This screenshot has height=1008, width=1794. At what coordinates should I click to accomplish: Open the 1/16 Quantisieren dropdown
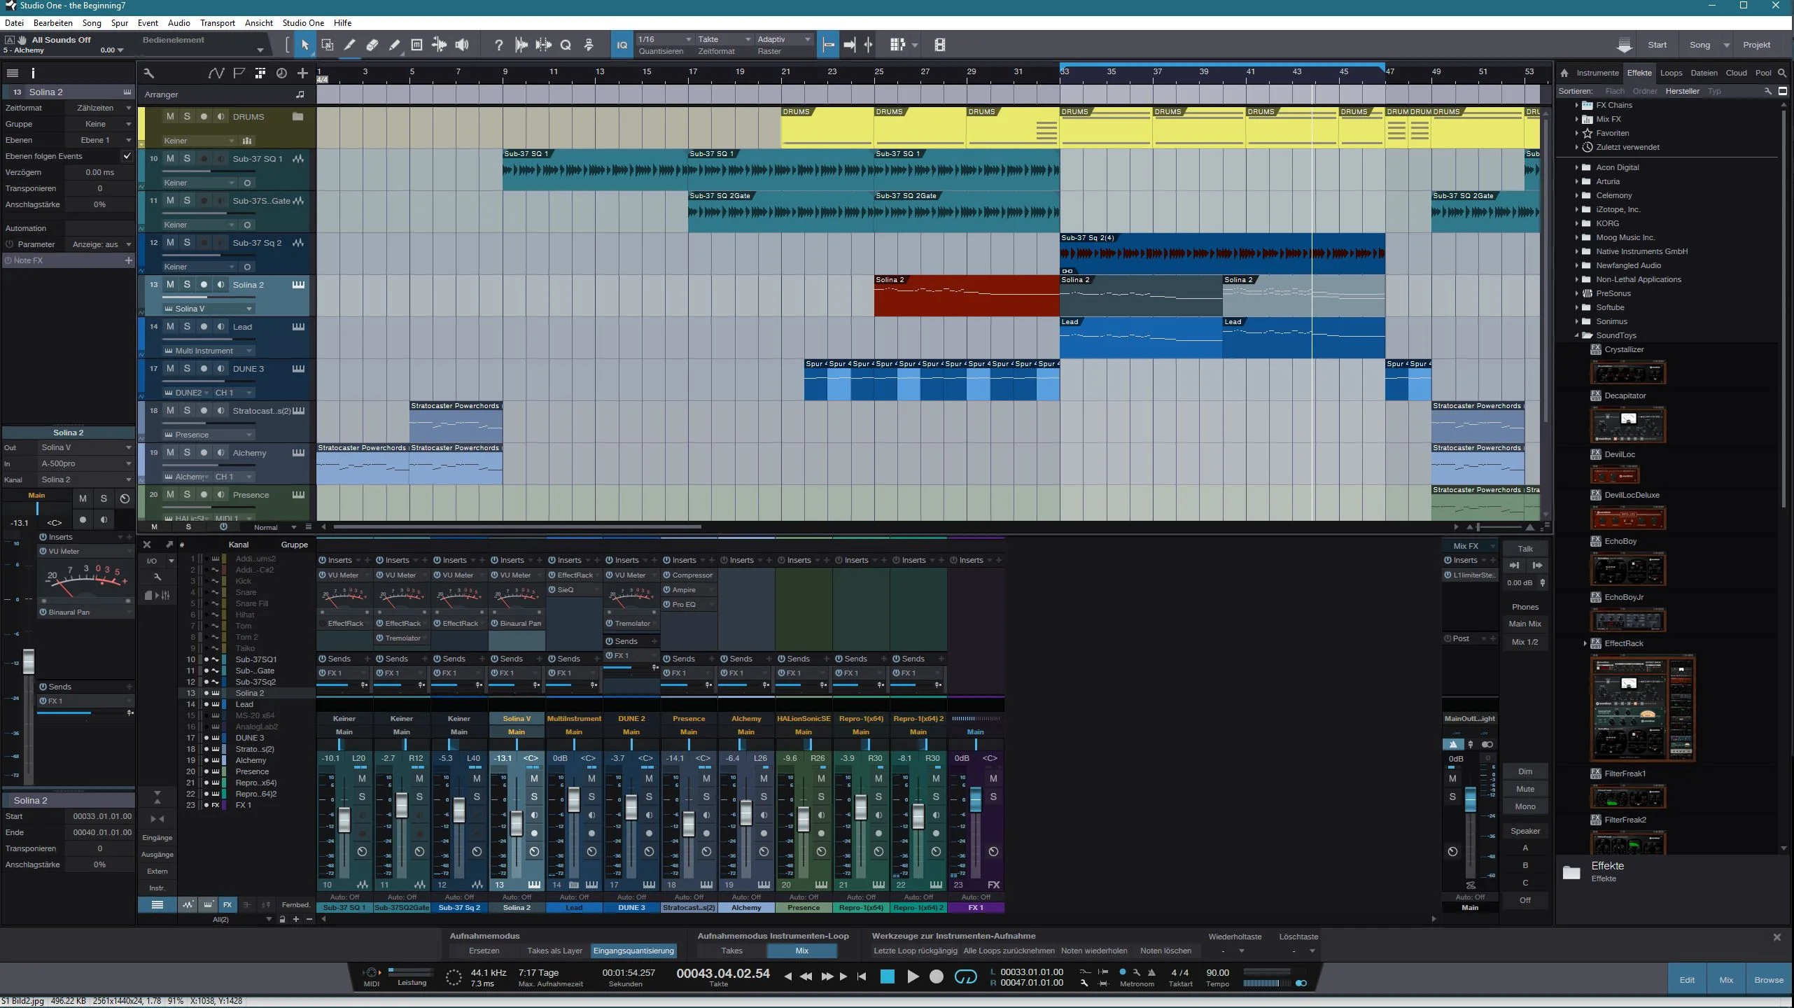click(664, 39)
